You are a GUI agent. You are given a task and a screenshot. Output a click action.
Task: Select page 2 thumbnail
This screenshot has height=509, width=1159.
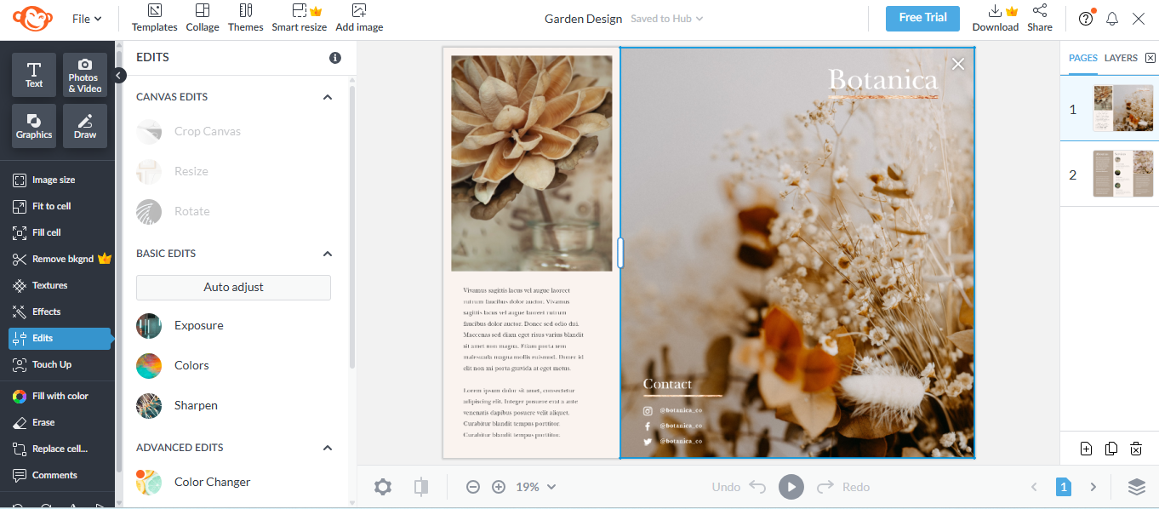[x=1122, y=174]
